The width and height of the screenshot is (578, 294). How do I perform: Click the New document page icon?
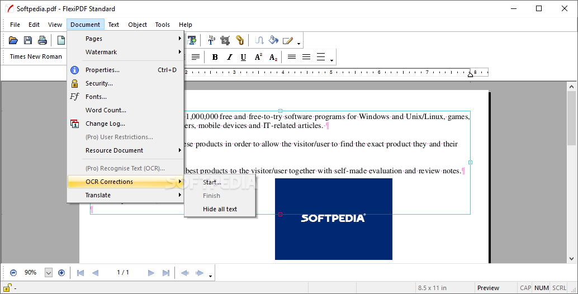tap(61, 40)
